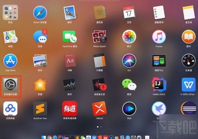Screen dimensions: 198x139
Task: Open 通讯录 Contacts app
Action: pos(100,13)
